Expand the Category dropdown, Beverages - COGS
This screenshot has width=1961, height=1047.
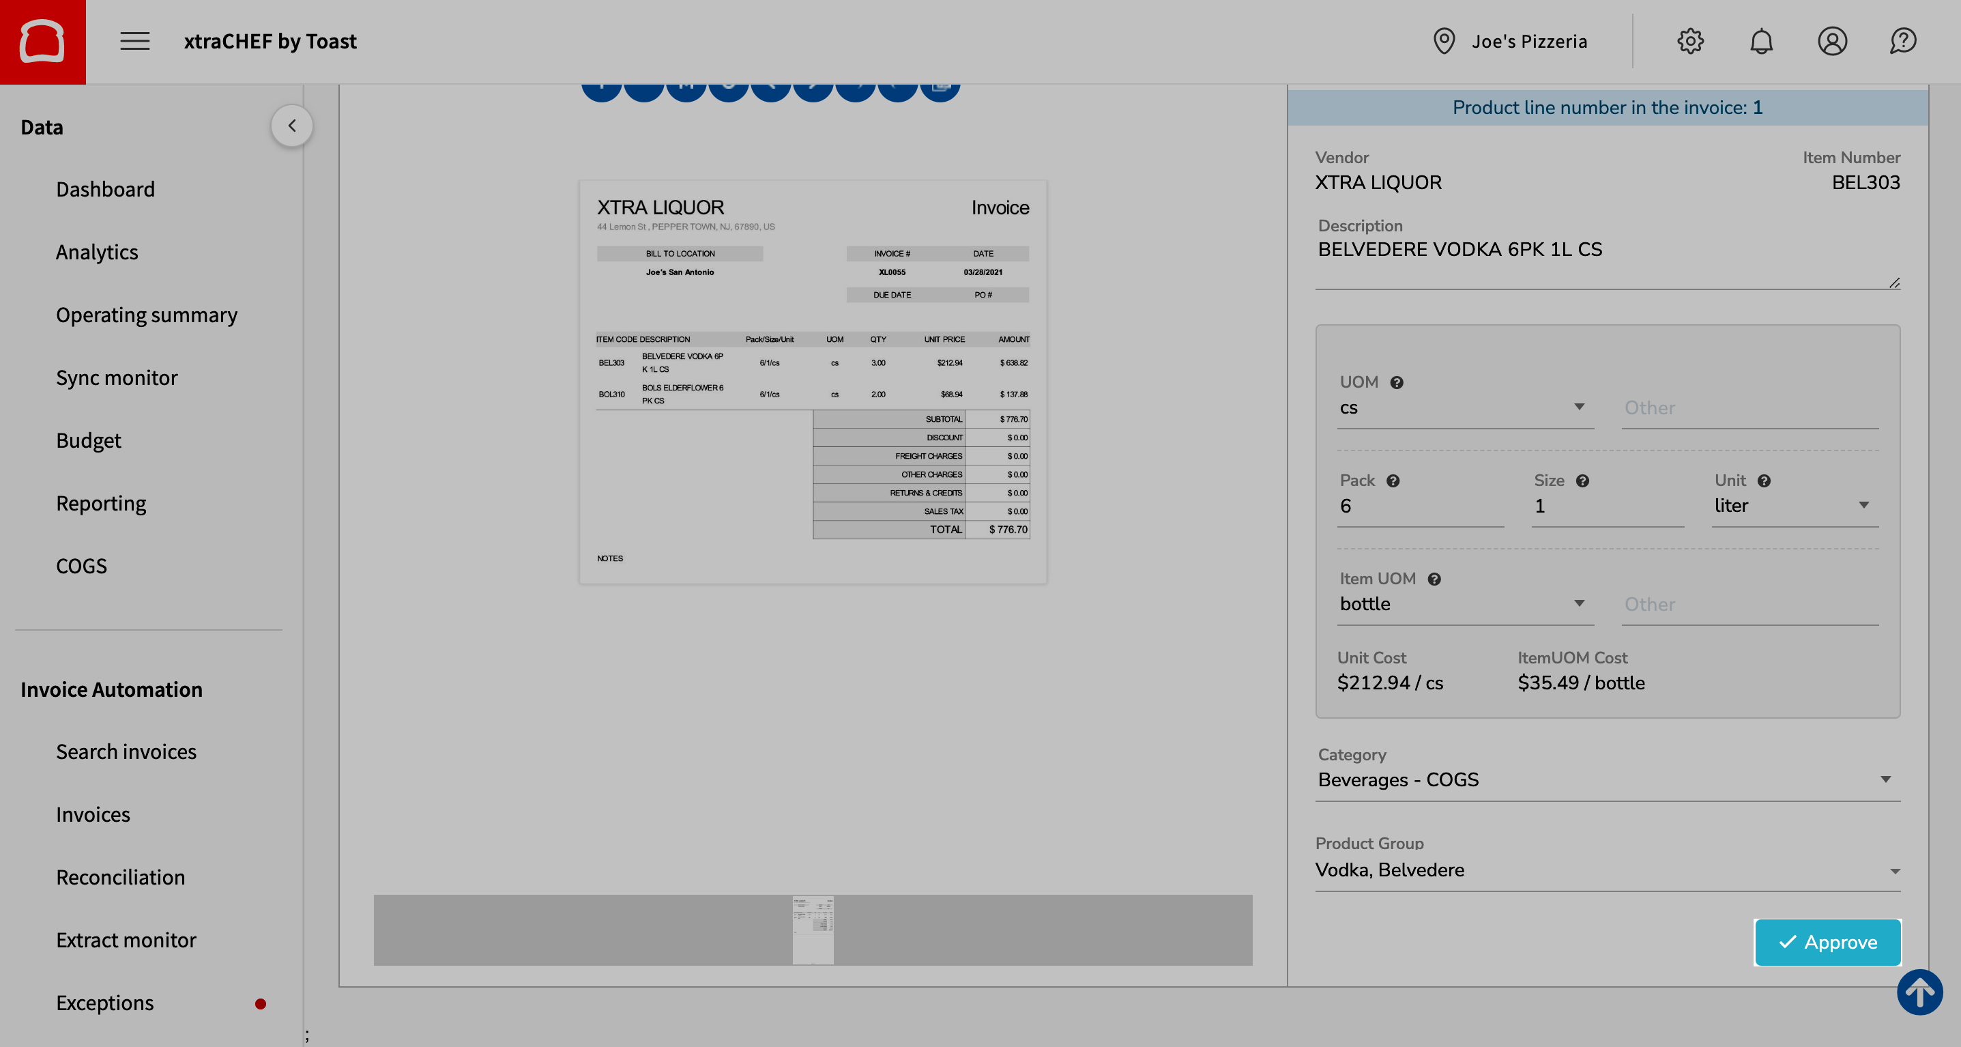click(1606, 779)
